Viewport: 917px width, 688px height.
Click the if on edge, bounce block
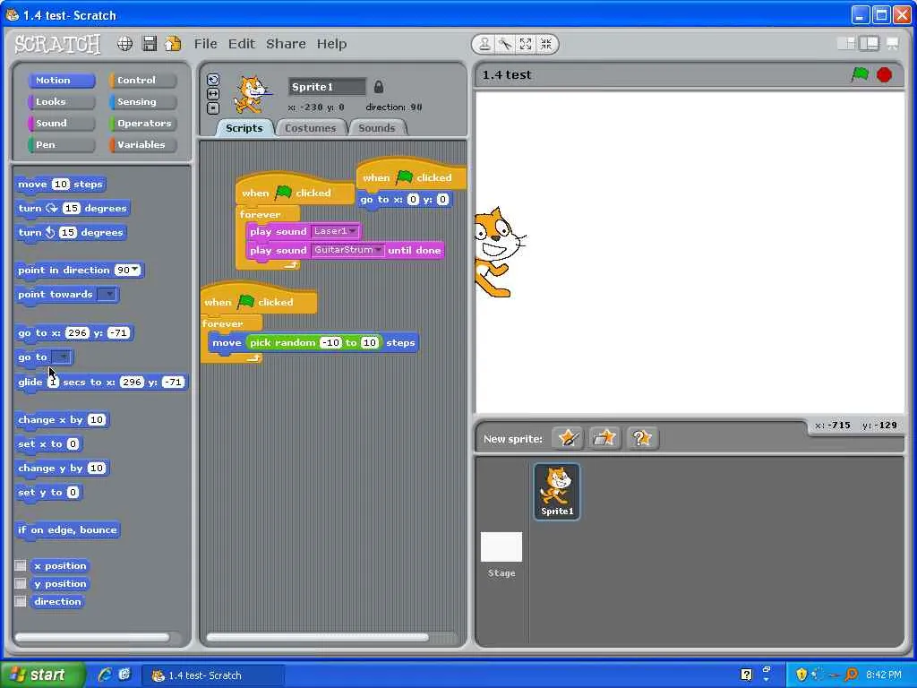pyautogui.click(x=67, y=530)
